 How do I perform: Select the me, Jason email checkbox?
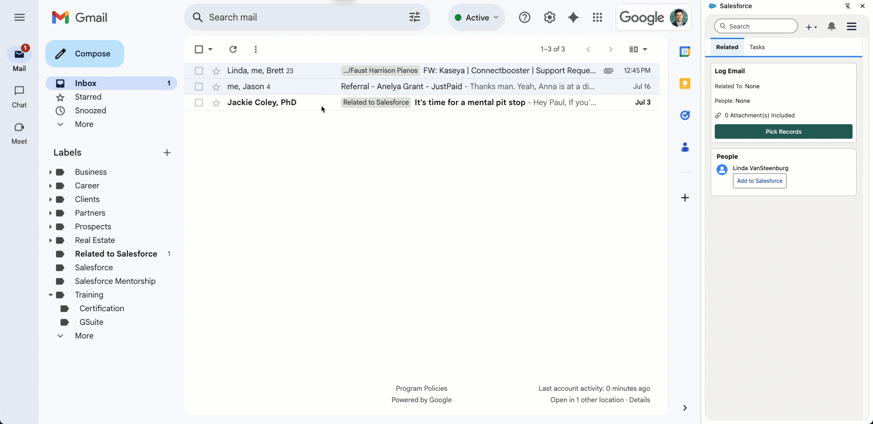(199, 86)
